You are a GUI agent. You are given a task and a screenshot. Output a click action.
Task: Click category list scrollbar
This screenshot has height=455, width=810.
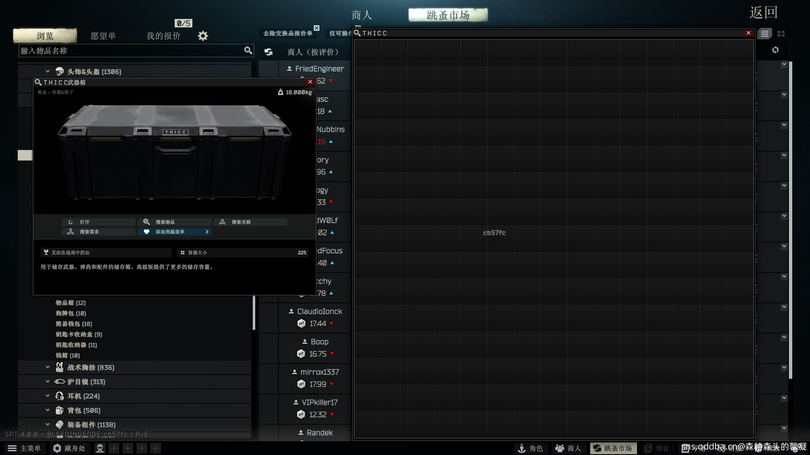click(x=254, y=313)
